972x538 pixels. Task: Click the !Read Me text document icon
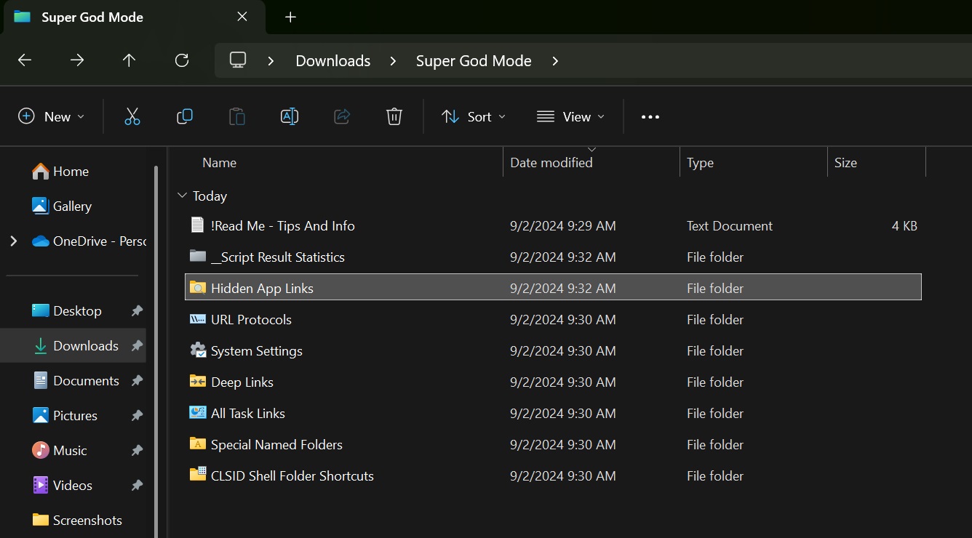[197, 225]
